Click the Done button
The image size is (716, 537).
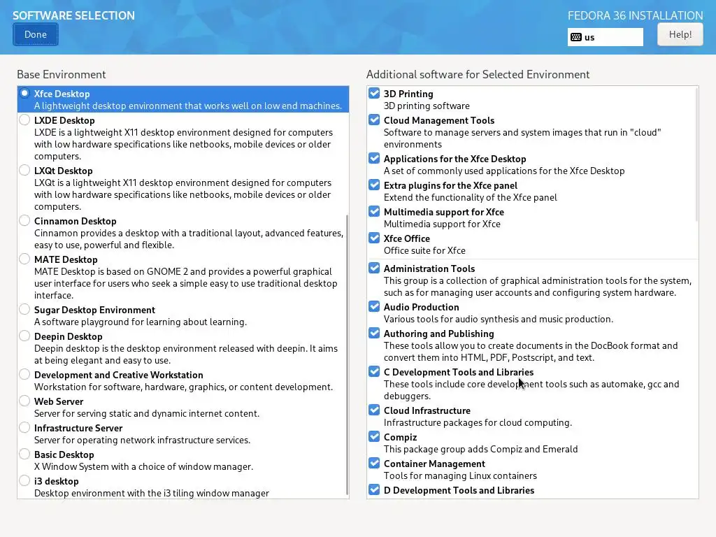click(36, 35)
